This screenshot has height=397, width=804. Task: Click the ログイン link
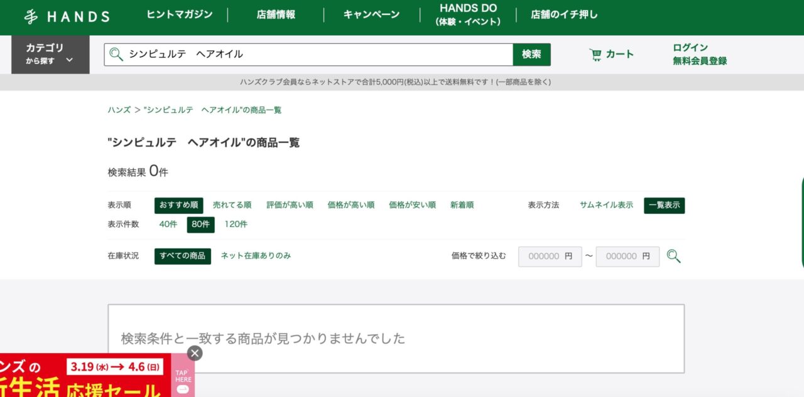point(690,48)
